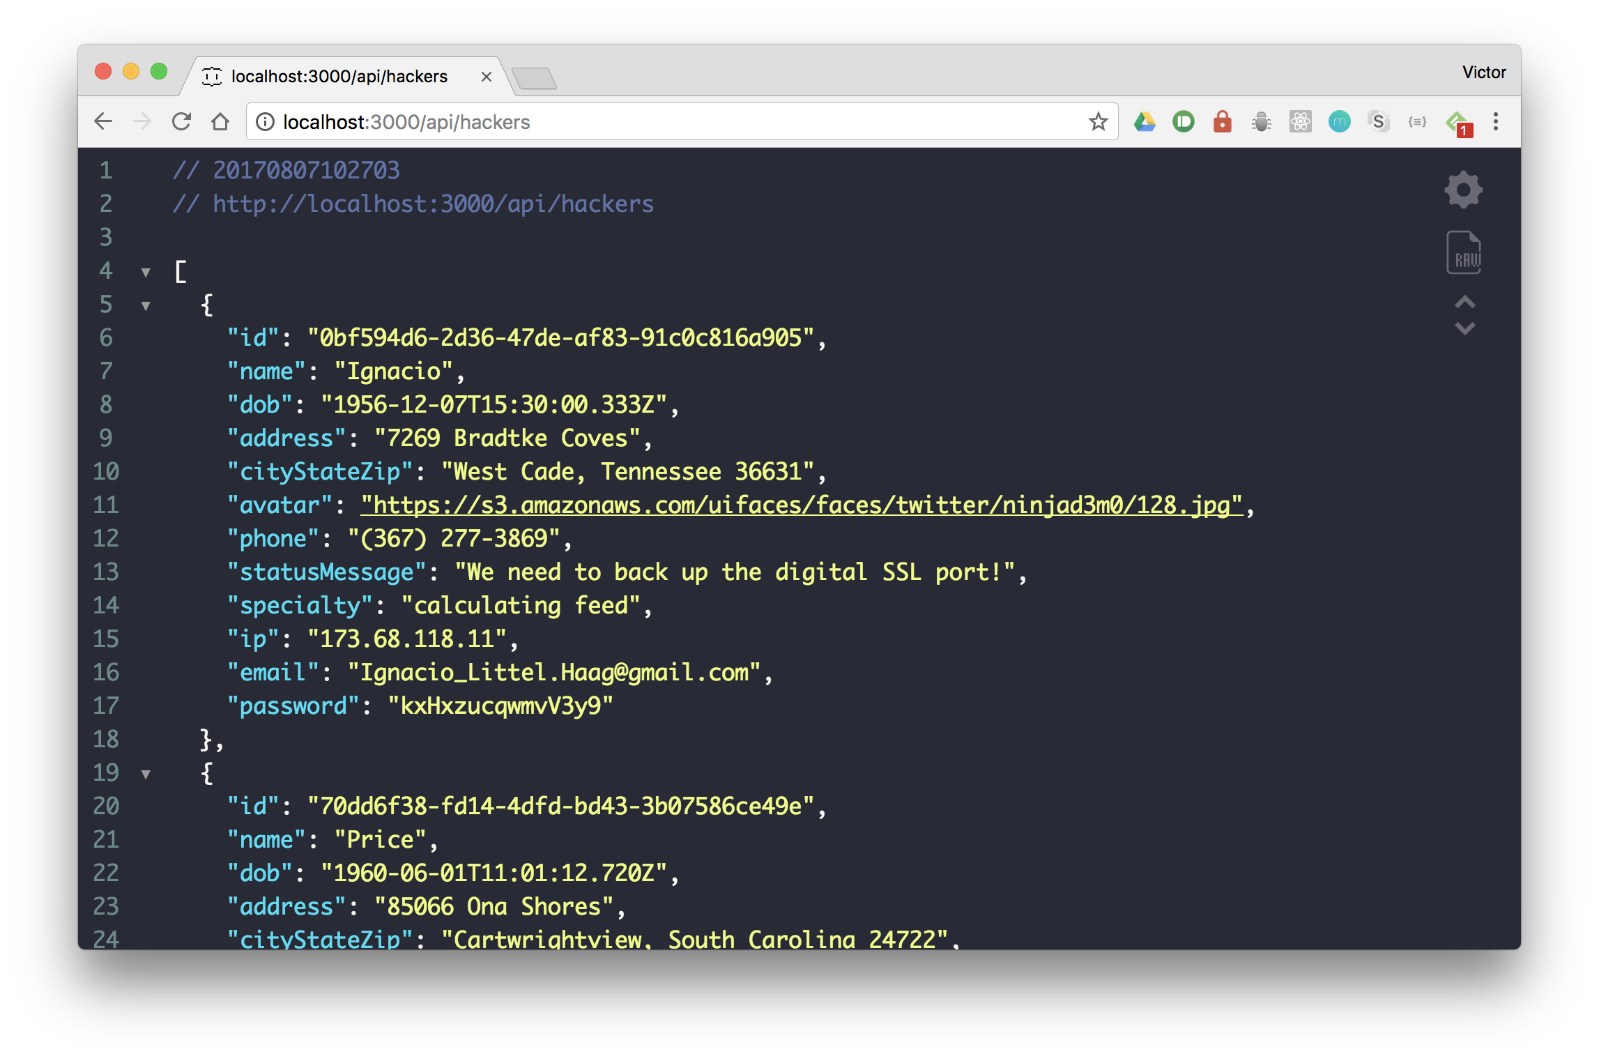This screenshot has height=1061, width=1599.
Task: Open the red lock extension
Action: click(x=1222, y=122)
